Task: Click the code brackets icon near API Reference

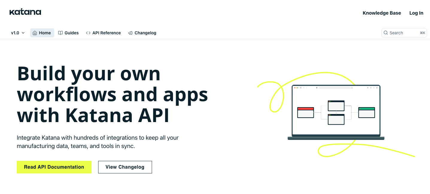Action: point(88,33)
